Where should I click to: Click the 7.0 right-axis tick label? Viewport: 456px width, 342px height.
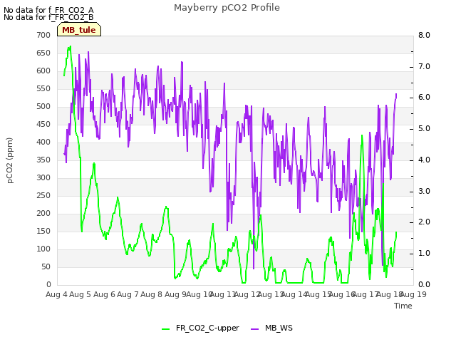pos(424,66)
